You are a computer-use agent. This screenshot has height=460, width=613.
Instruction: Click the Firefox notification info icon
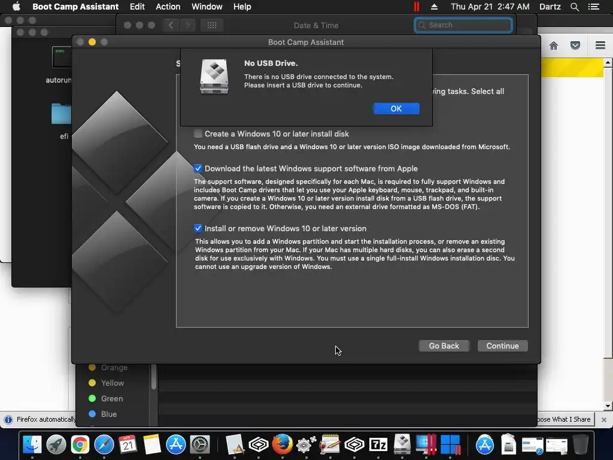(8, 419)
